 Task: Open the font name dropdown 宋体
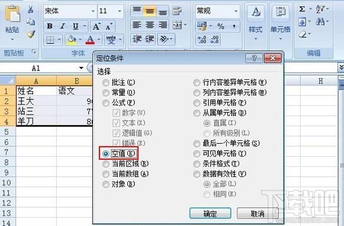(93, 11)
